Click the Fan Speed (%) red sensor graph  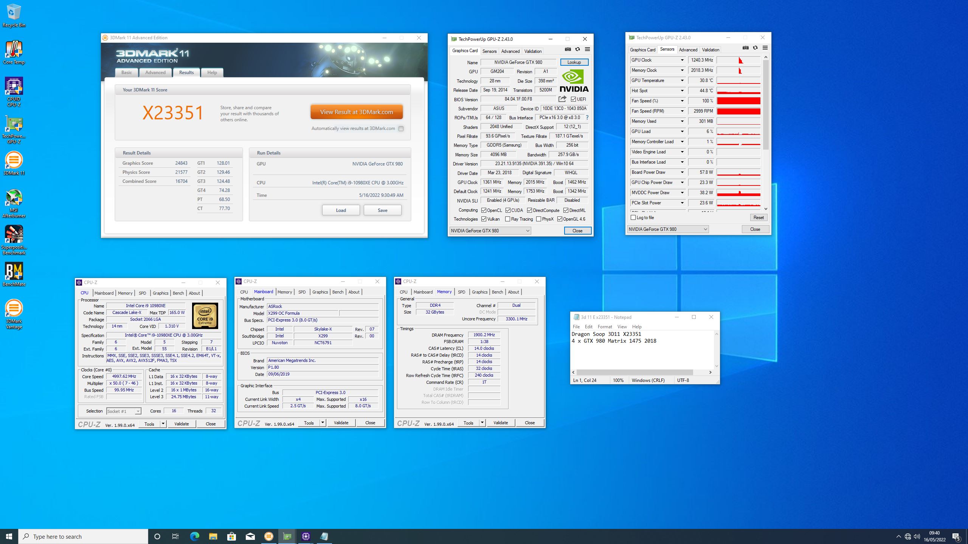[738, 101]
